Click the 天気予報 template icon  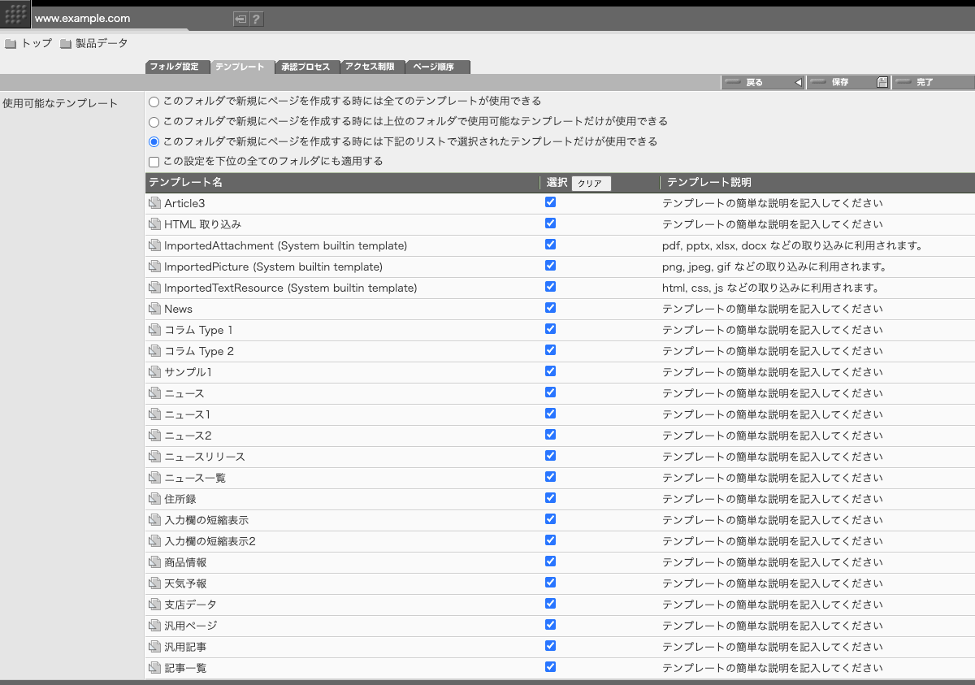pyautogui.click(x=155, y=583)
